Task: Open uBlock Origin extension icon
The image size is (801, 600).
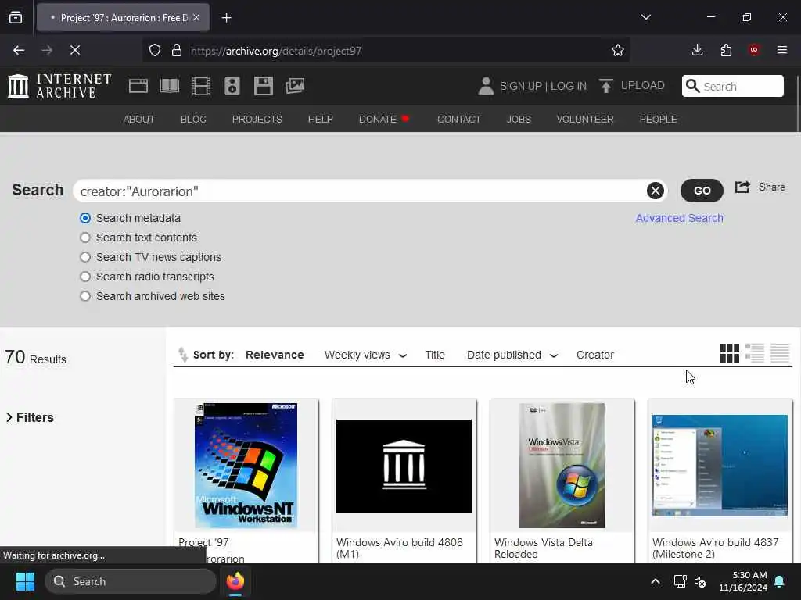Action: point(754,50)
